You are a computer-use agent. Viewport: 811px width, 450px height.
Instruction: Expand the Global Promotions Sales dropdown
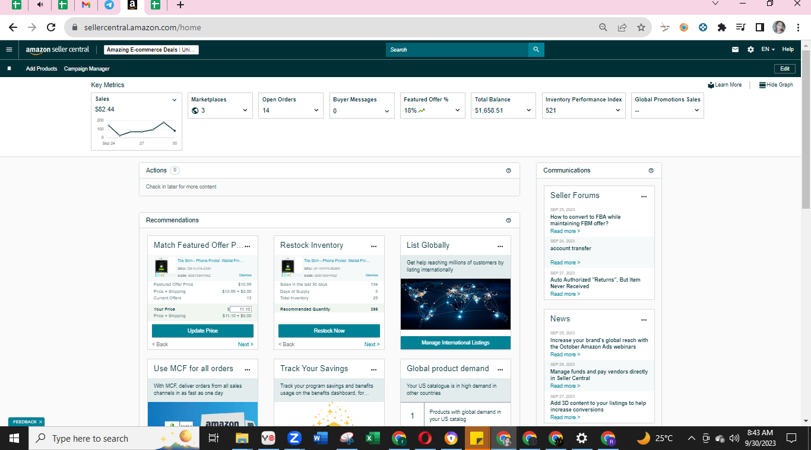697,111
